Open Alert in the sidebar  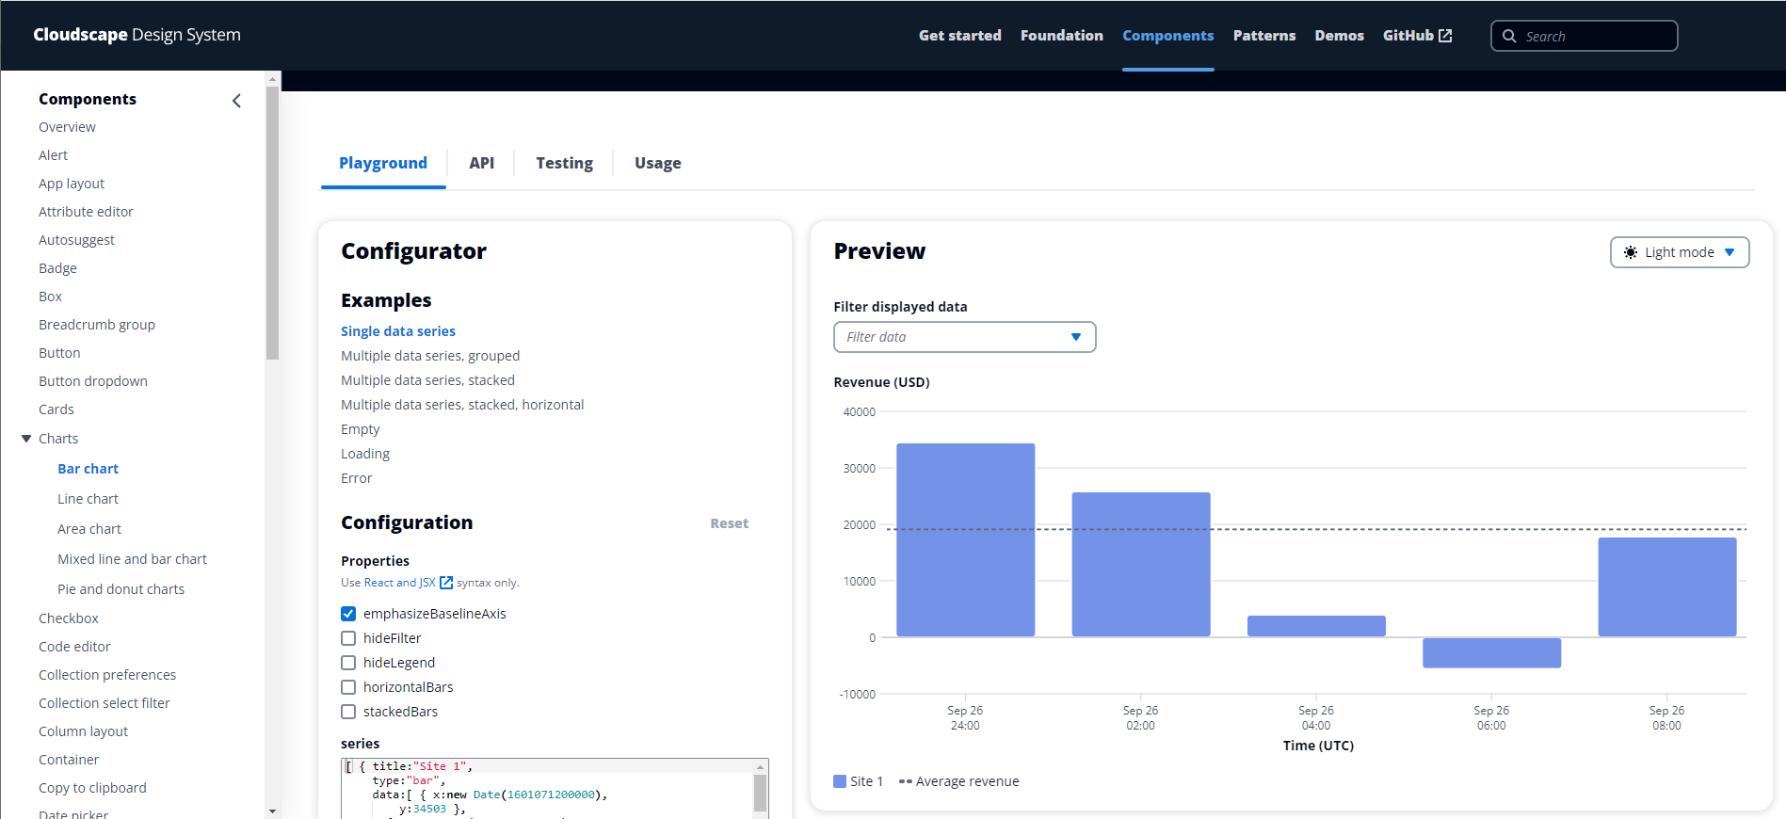tap(53, 155)
